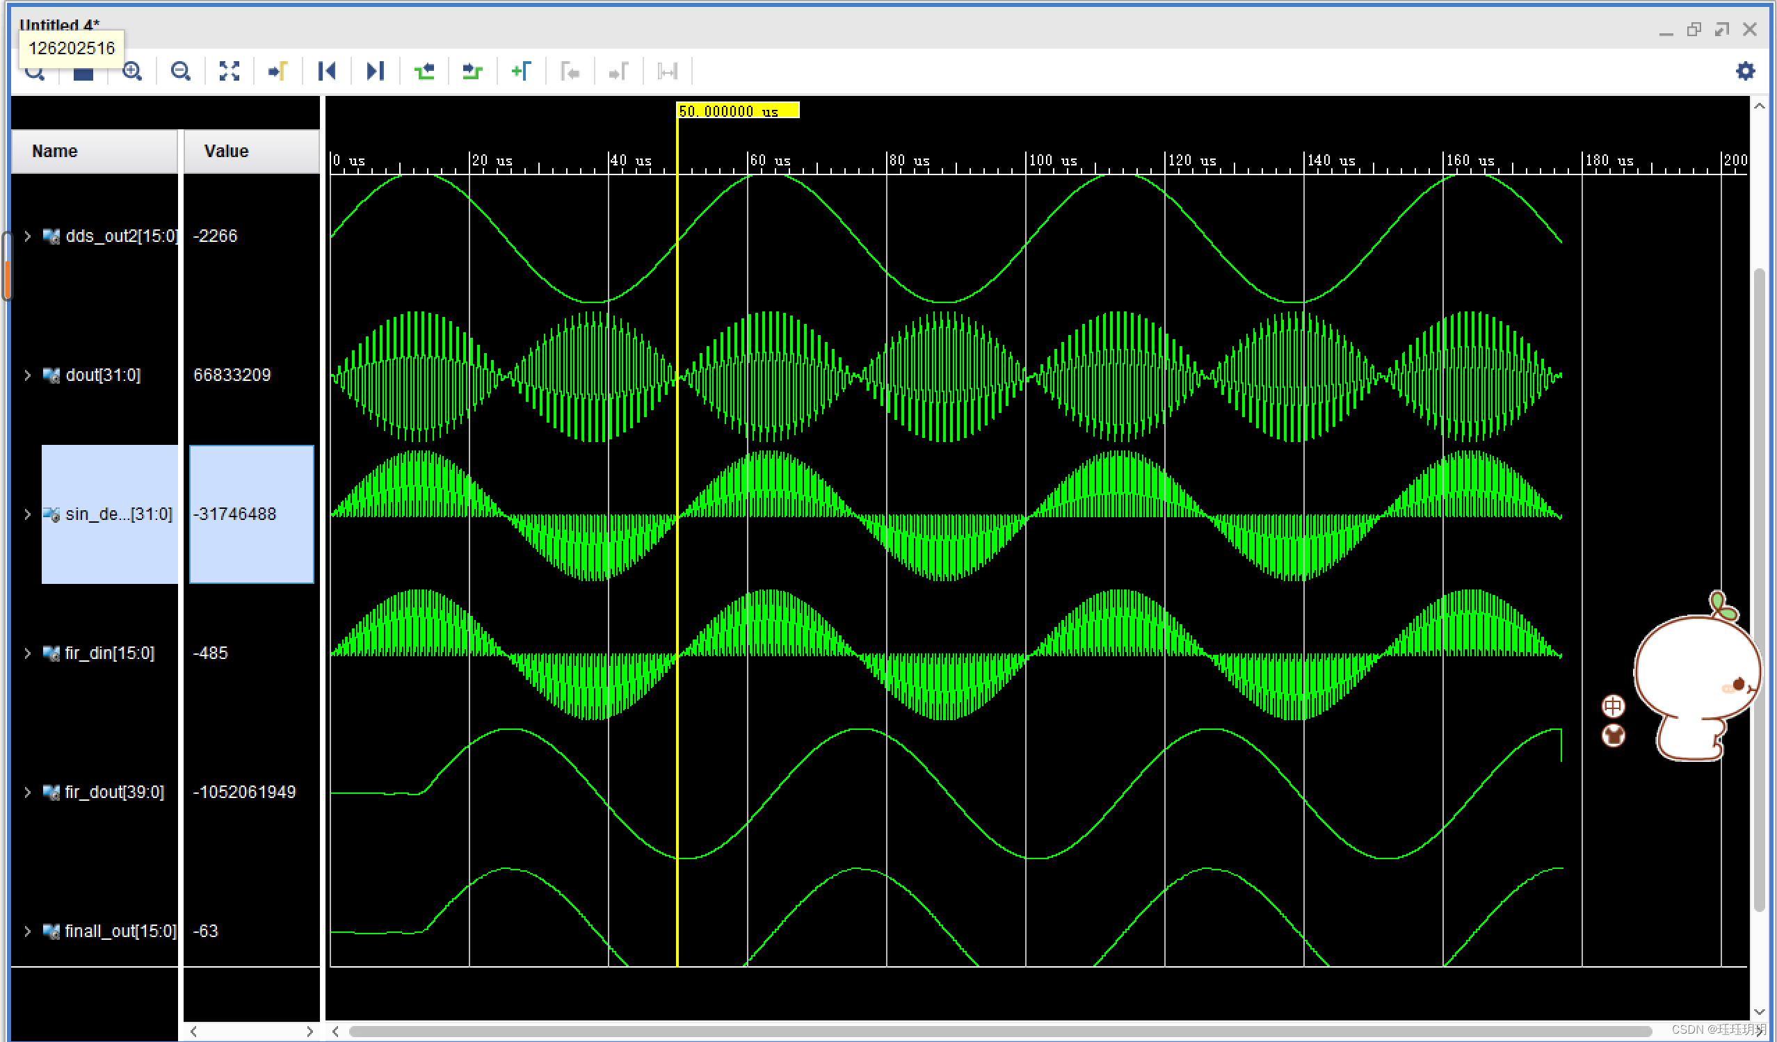Screen dimensions: 1777x1042
Task: Click the Go to Cursor icon
Action: (278, 71)
